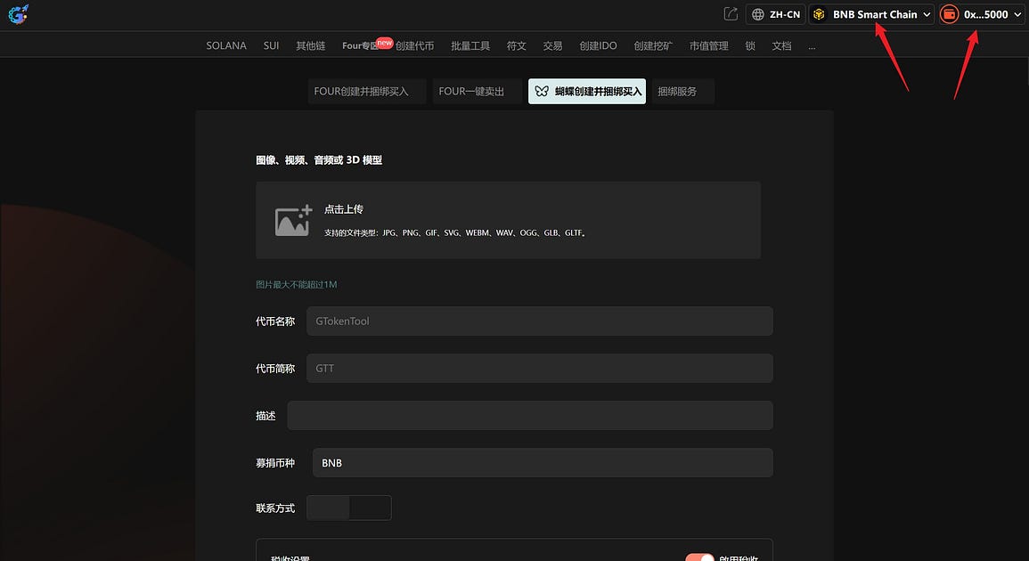1029x561 pixels.
Task: Open the 创建挖矿 menu
Action: pos(653,46)
